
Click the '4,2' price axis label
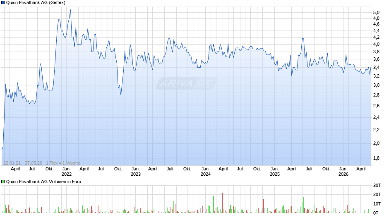click(376, 38)
